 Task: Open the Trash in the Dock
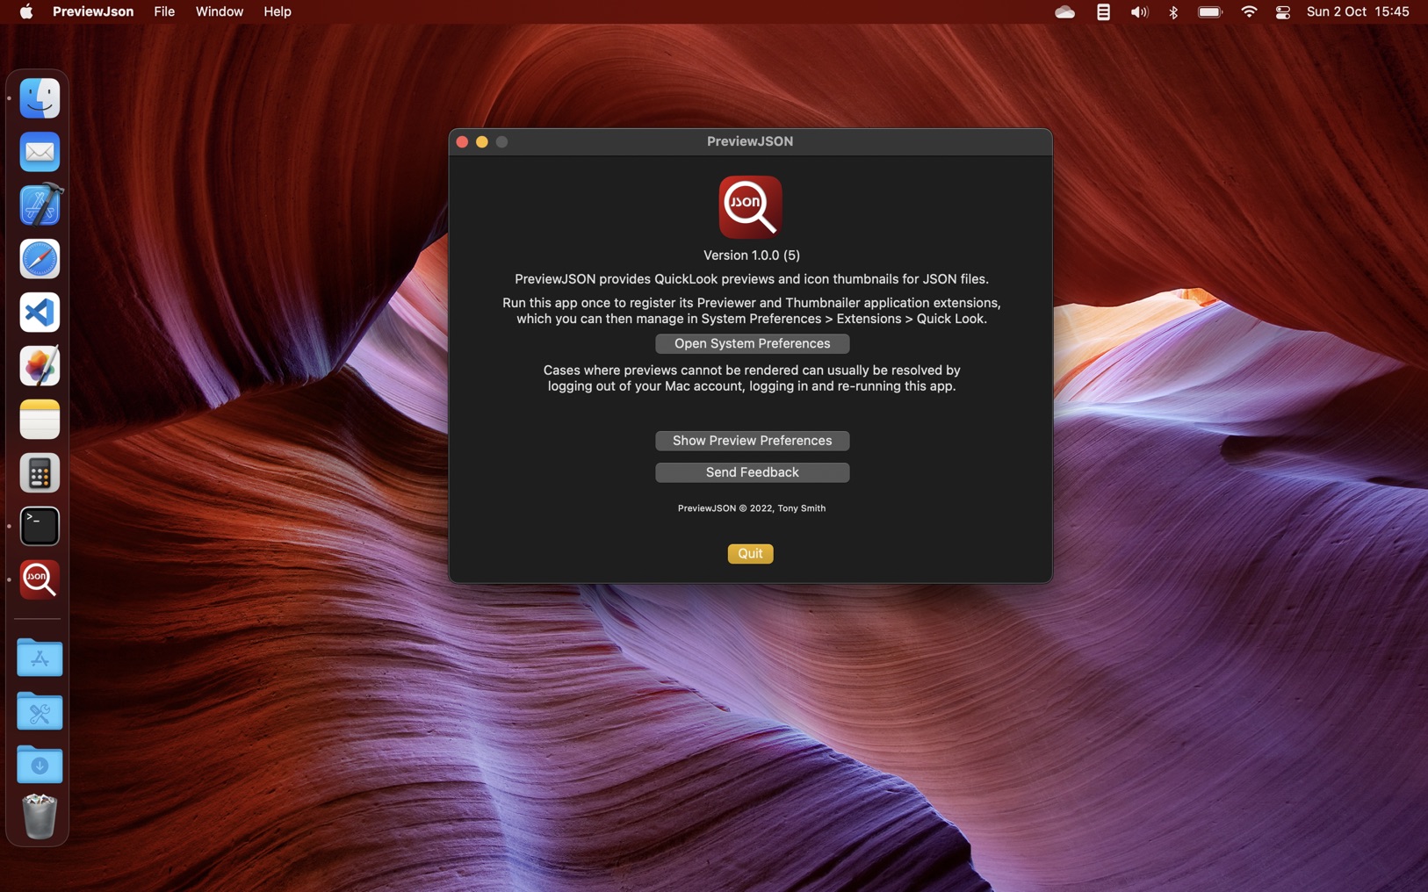click(40, 816)
